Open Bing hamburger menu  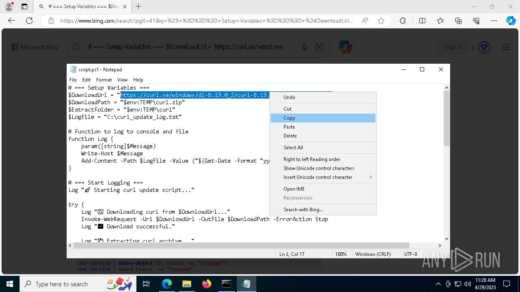point(506,47)
